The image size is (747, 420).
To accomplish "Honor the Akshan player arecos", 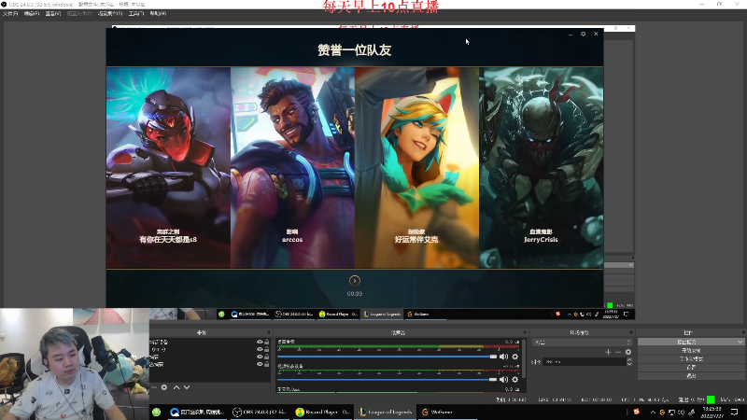I will click(x=292, y=168).
